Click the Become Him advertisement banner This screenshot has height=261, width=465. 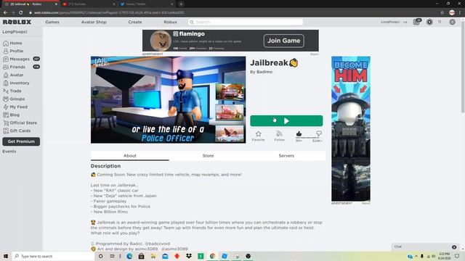pyautogui.click(x=350, y=129)
